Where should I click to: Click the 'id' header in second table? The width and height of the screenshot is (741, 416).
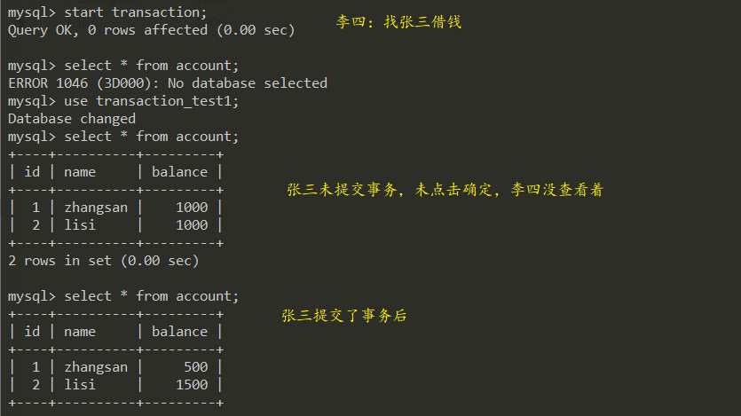click(32, 332)
